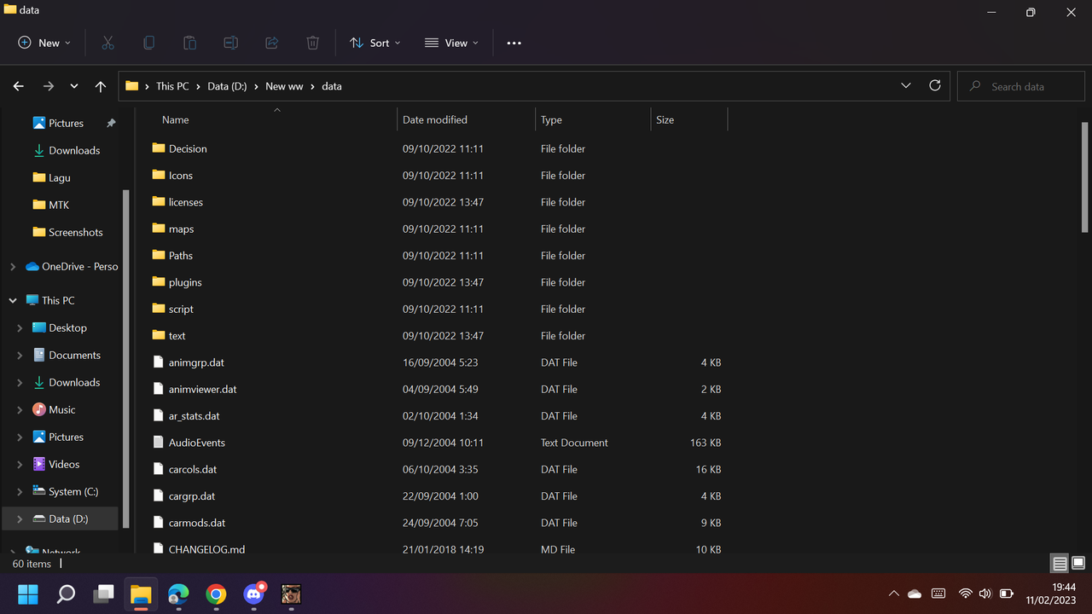Open the View dropdown menu
Screen dimensions: 1092x614
[x=452, y=43]
